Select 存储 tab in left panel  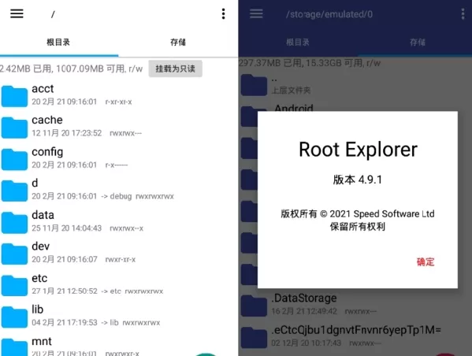pos(178,42)
